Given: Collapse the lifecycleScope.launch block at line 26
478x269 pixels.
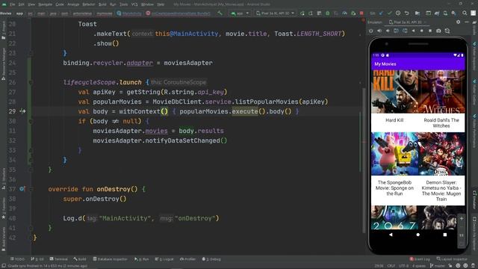Looking at the screenshot, I should point(31,82).
